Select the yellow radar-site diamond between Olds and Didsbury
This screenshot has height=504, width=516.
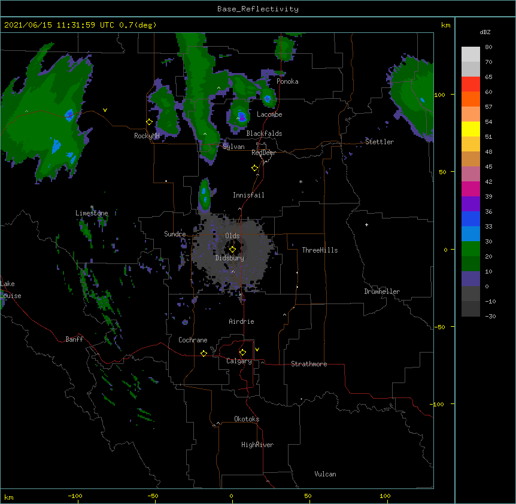(233, 249)
